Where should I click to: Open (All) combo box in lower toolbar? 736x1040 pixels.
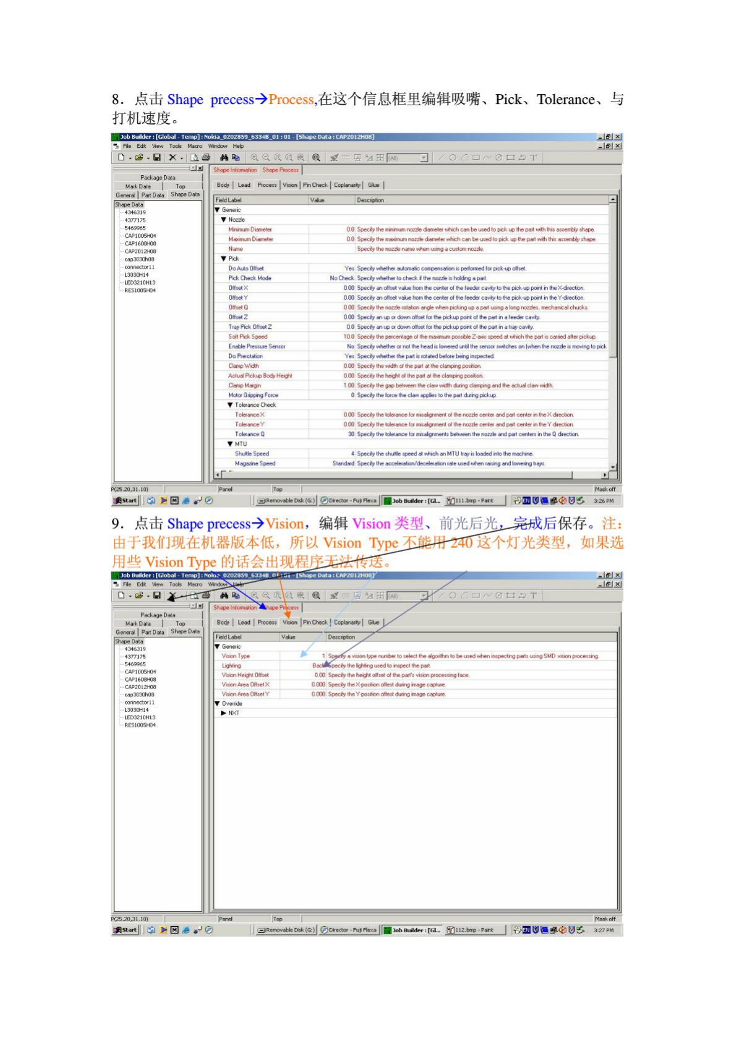[408, 596]
